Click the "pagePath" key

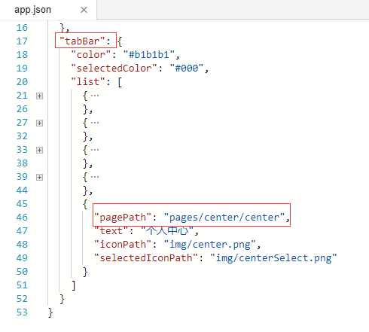point(123,217)
